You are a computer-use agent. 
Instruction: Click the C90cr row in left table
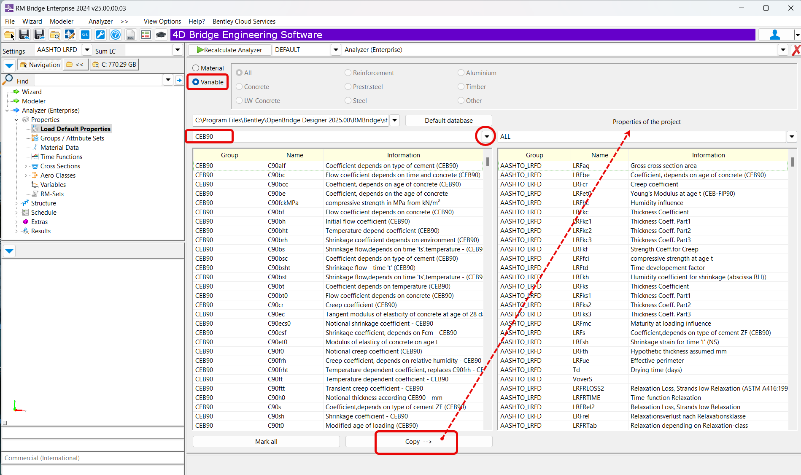point(338,305)
